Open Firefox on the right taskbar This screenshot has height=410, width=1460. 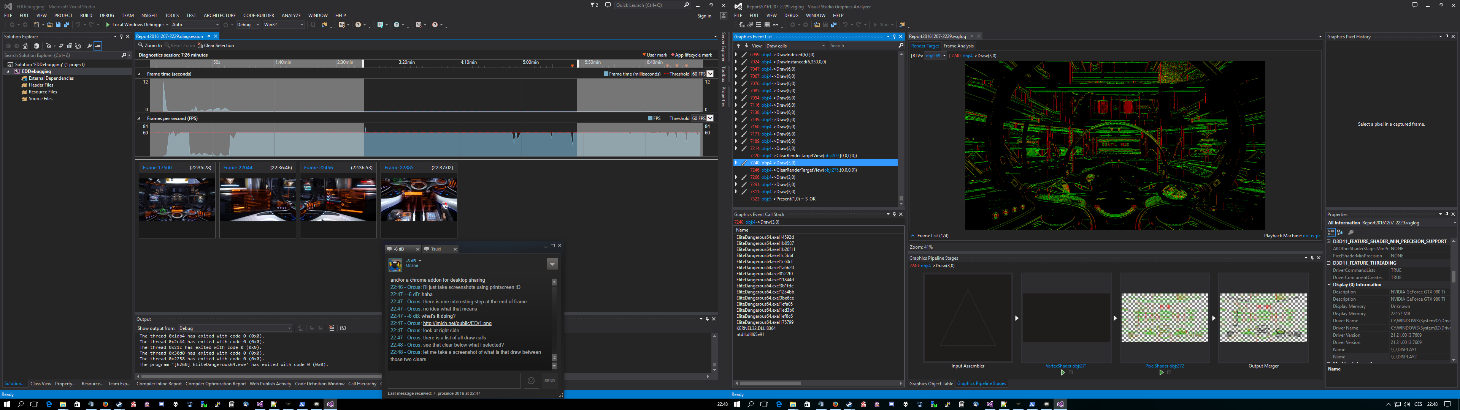tap(835, 404)
